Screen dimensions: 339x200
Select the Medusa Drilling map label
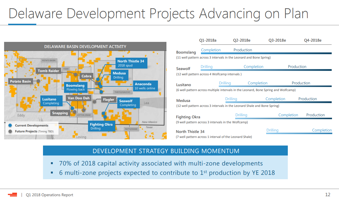(119, 75)
